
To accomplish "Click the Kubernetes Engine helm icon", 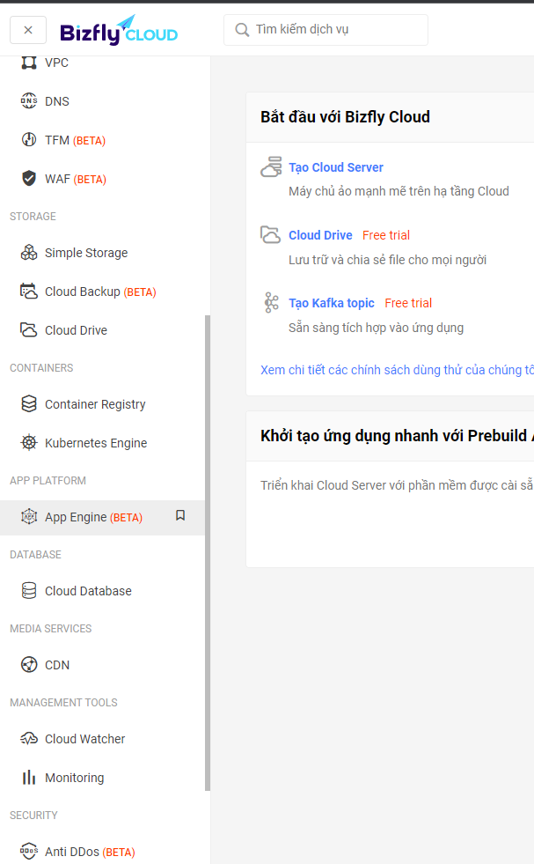I will click(29, 443).
